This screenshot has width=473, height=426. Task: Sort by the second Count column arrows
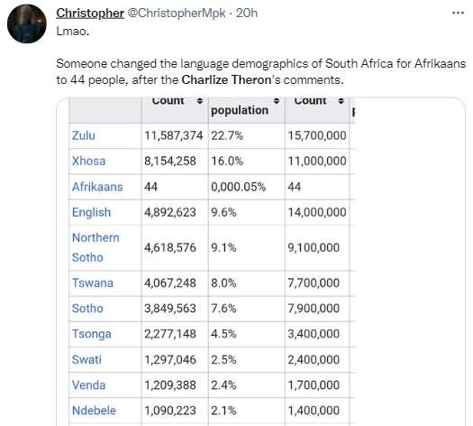click(341, 101)
